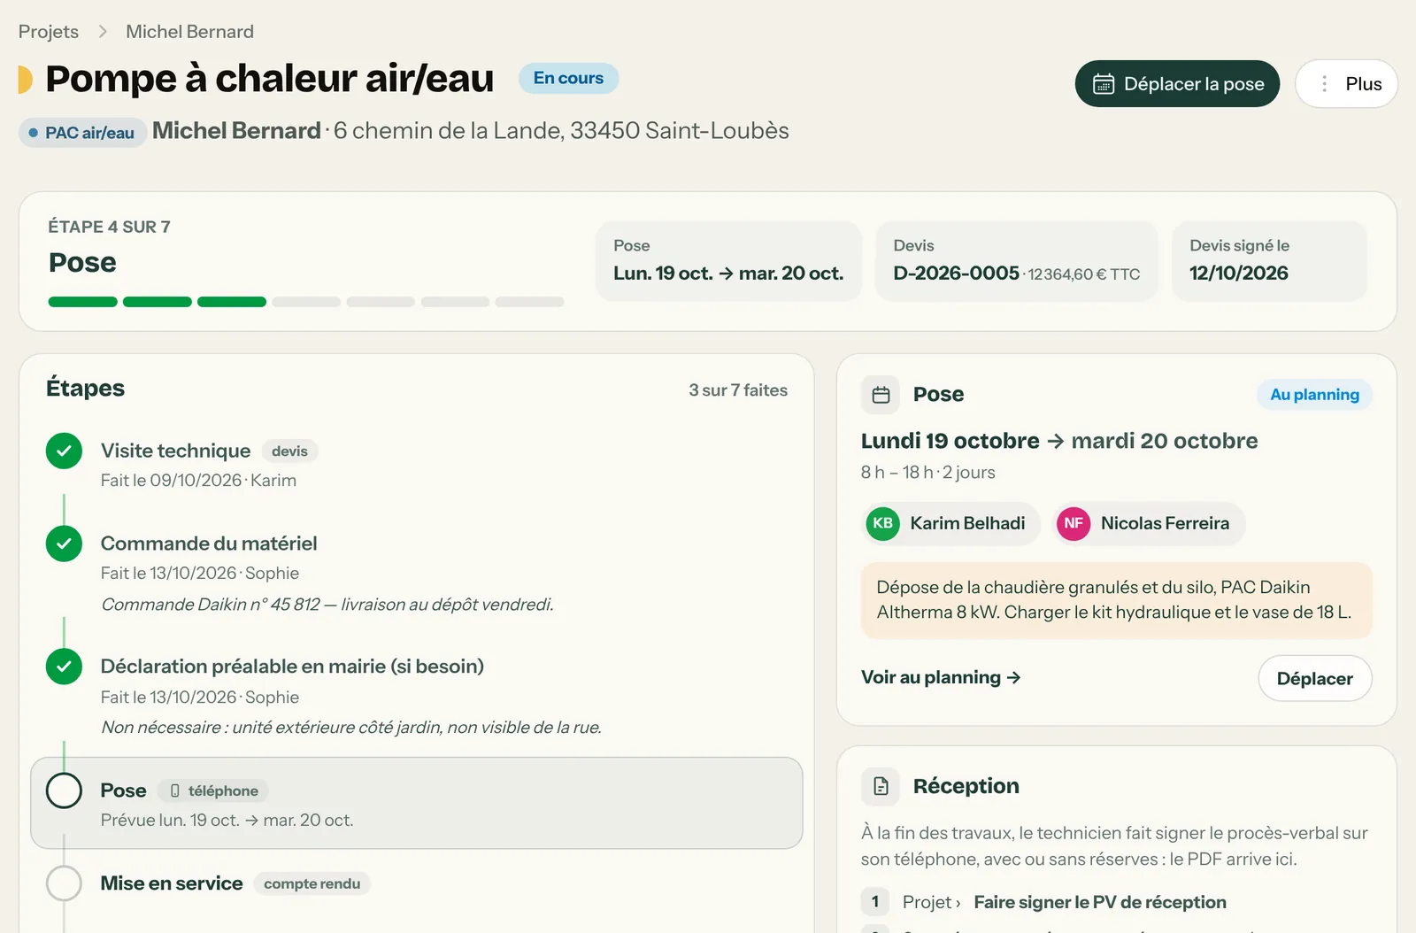Click the compte rendu tag
Viewport: 1416px width, 933px height.
coord(312,883)
